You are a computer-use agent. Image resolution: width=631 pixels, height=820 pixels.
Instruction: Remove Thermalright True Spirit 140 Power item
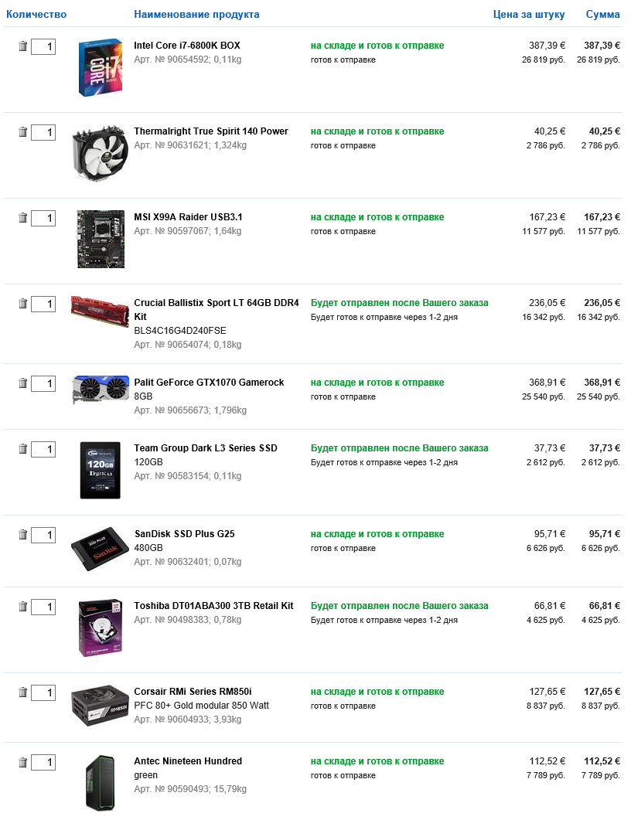point(22,132)
